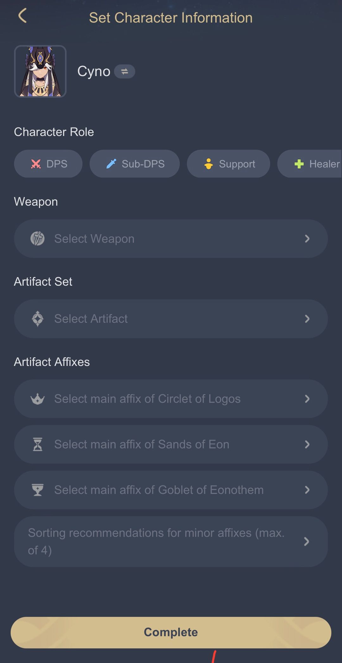342x663 pixels.
Task: Choose the Healer role chip
Action: 313,164
